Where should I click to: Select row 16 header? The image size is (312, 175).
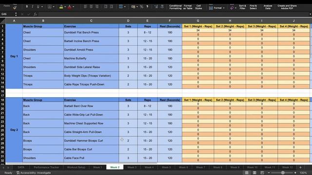[x=2, y=91]
